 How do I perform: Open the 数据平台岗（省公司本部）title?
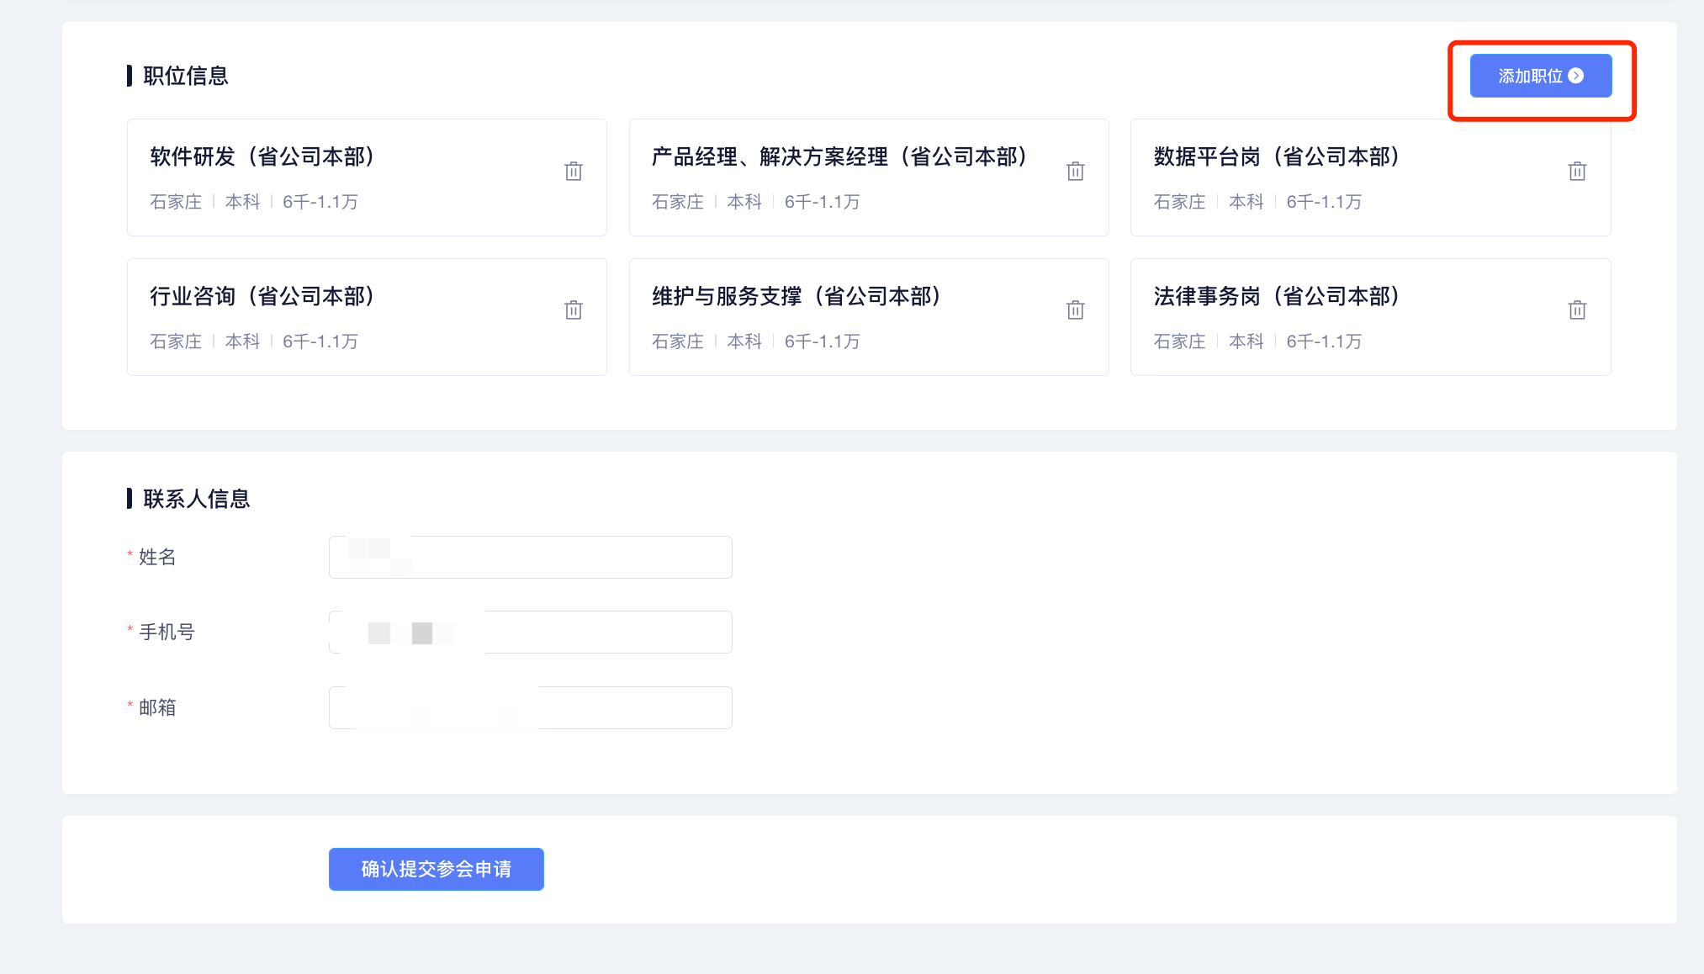[x=1277, y=156]
